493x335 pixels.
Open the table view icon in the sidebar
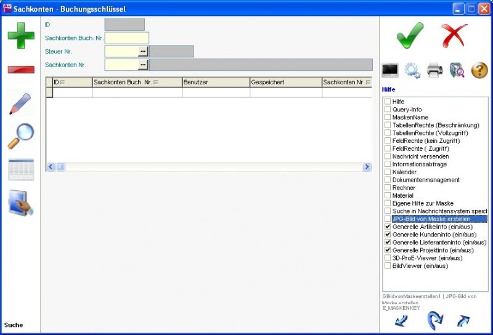tap(21, 169)
